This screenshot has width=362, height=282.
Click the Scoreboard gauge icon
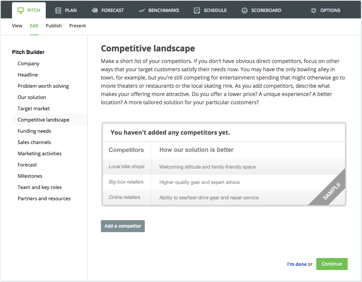[245, 10]
